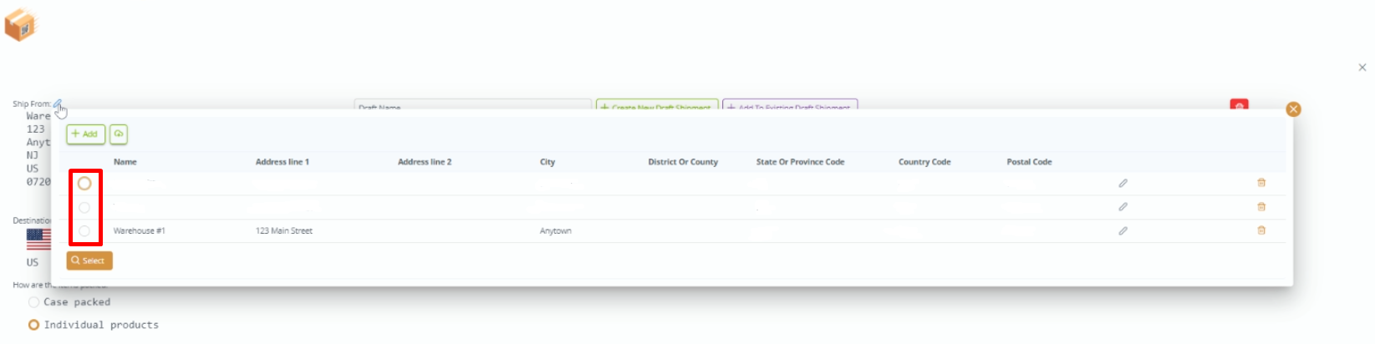Edit the Warehouse #1 address row

1123,230
